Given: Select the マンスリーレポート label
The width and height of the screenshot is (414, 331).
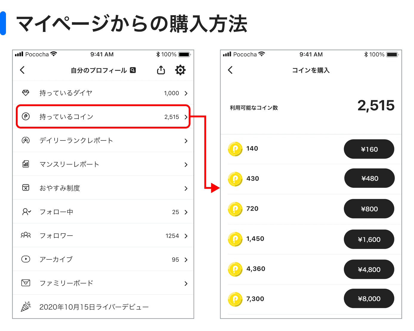Looking at the screenshot, I should tap(69, 164).
